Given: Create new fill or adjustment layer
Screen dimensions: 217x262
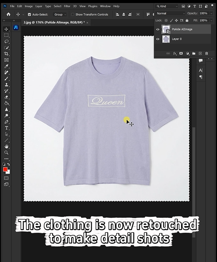Looking at the screenshot, I should (188, 53).
